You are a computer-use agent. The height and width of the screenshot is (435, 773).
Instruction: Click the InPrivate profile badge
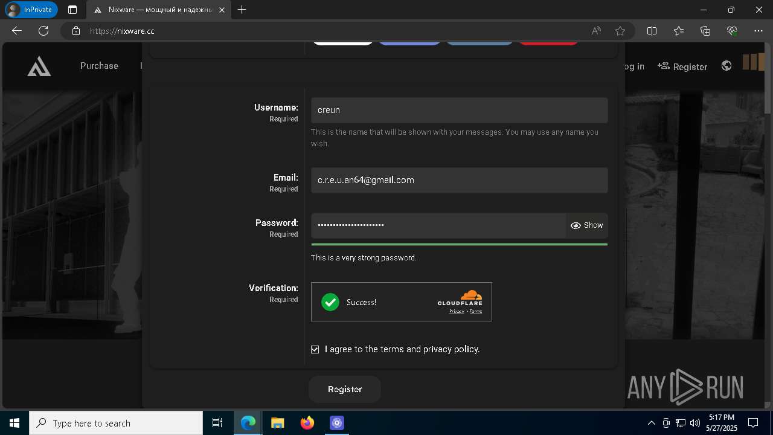[x=31, y=10]
